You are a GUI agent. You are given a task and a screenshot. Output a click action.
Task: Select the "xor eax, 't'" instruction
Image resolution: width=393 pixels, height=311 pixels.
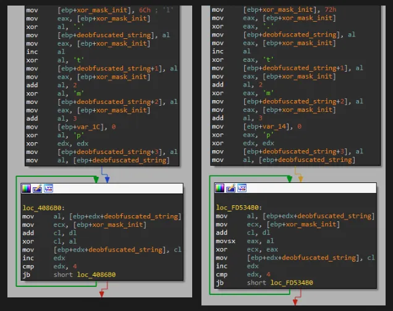pos(243,59)
